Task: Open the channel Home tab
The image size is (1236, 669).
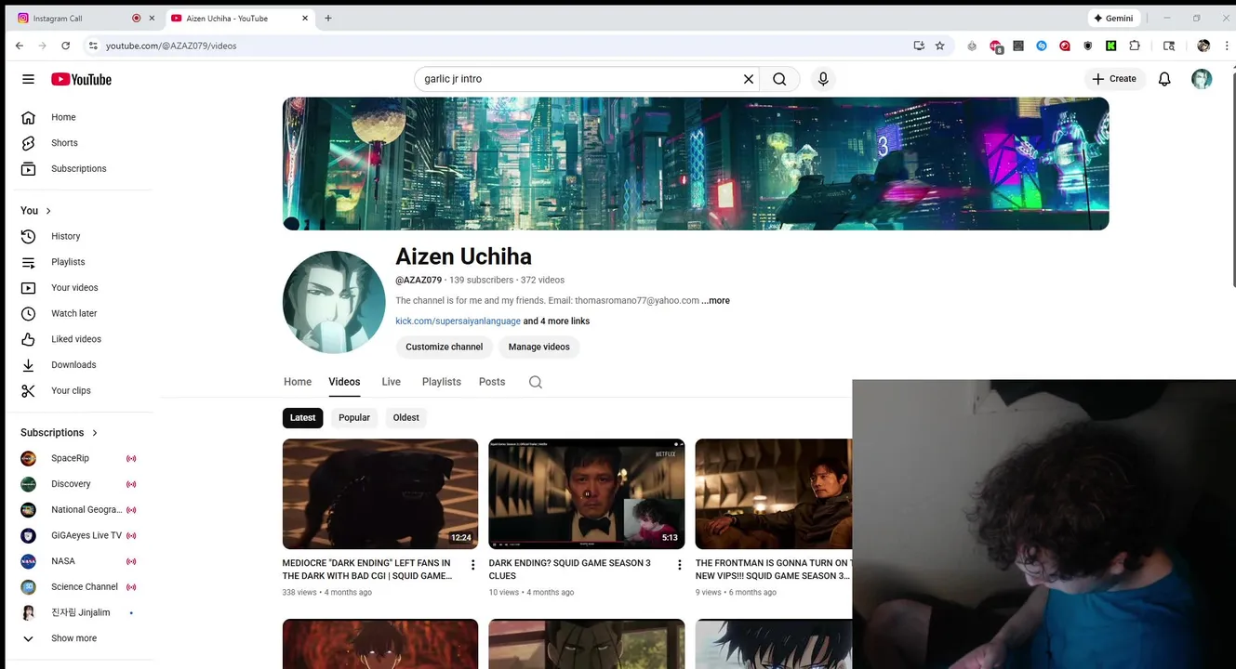Action: point(298,382)
